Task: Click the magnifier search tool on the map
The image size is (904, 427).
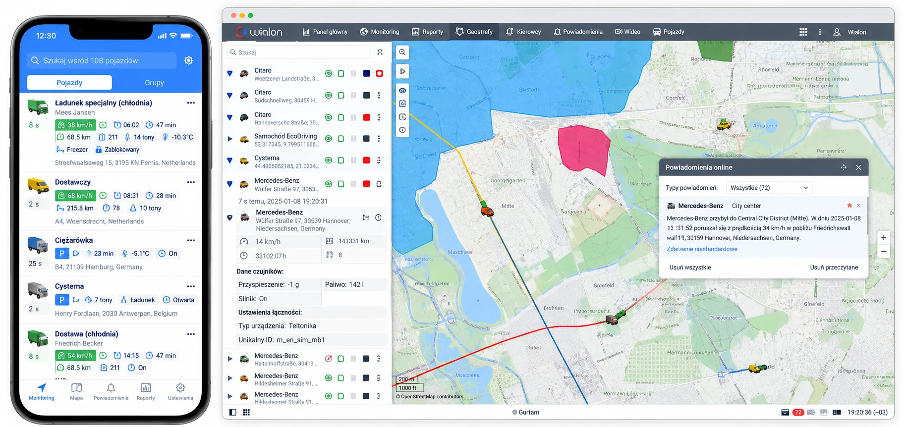Action: pyautogui.click(x=402, y=52)
